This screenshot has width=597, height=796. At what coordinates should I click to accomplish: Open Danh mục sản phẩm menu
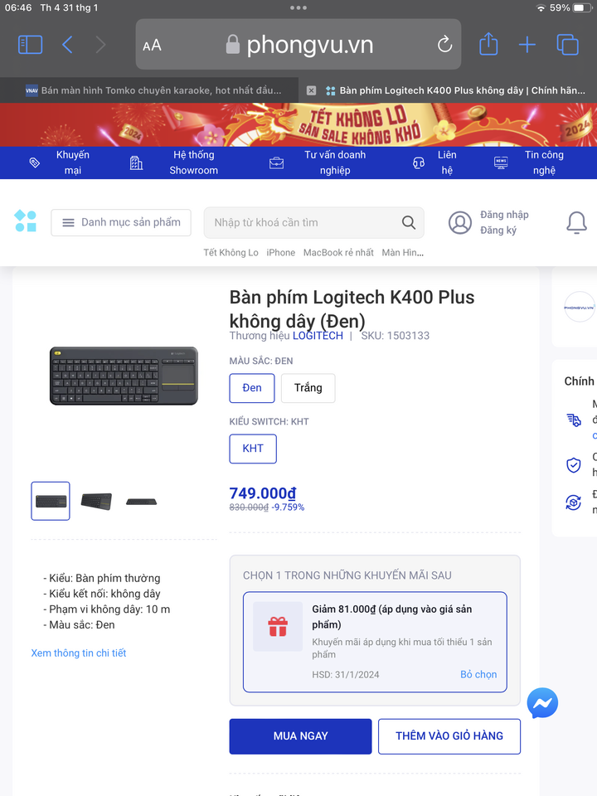pyautogui.click(x=121, y=222)
